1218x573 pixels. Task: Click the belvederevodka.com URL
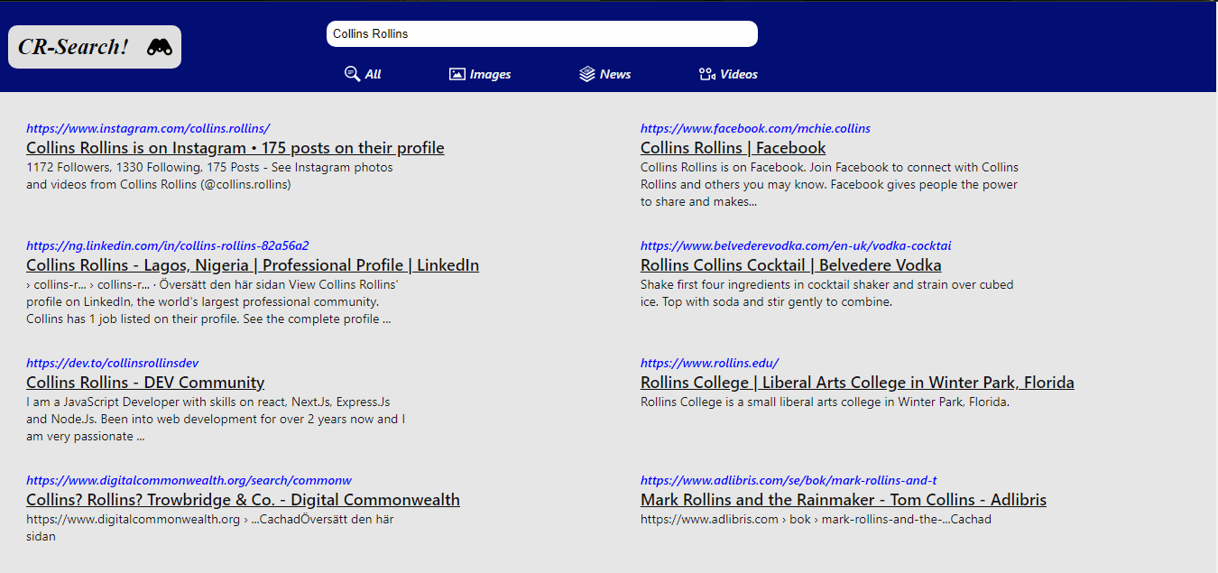click(796, 245)
